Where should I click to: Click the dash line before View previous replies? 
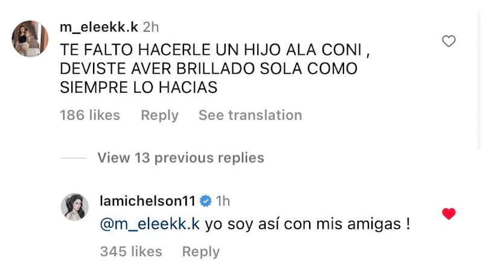74,158
